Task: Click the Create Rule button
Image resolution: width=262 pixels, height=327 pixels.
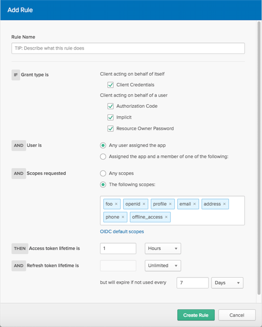Action: [x=196, y=315]
